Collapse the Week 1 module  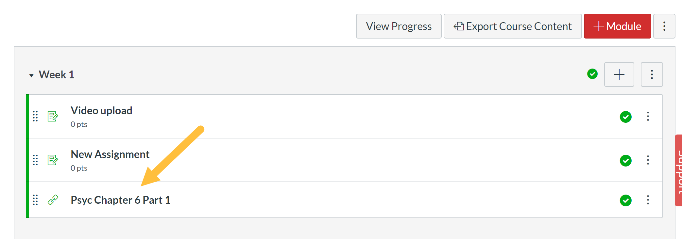tap(31, 75)
